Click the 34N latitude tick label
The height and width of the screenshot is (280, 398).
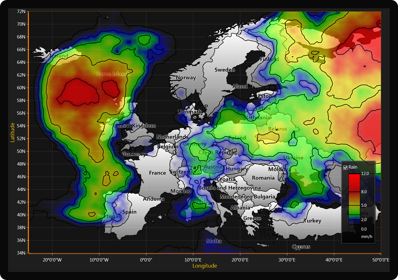[21, 253]
